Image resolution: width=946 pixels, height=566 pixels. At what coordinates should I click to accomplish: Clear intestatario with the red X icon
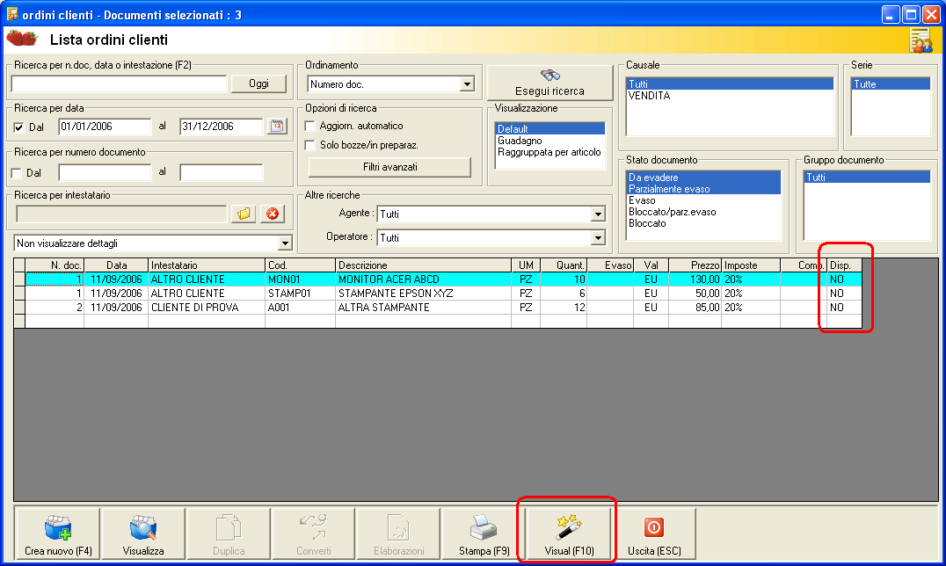(273, 214)
